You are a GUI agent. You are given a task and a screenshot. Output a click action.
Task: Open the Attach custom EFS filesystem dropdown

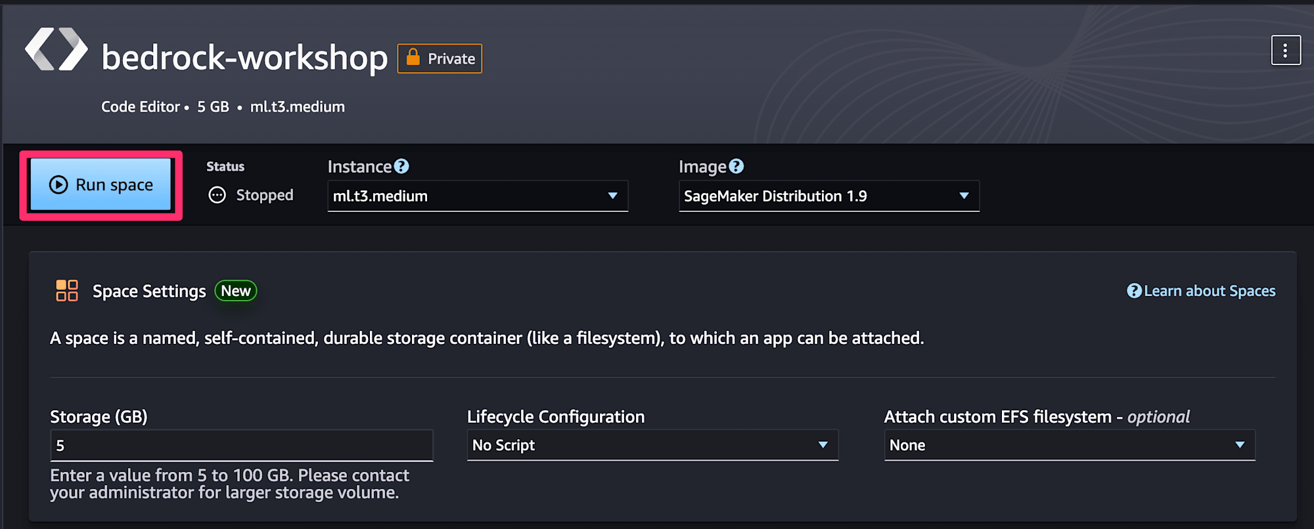1070,445
